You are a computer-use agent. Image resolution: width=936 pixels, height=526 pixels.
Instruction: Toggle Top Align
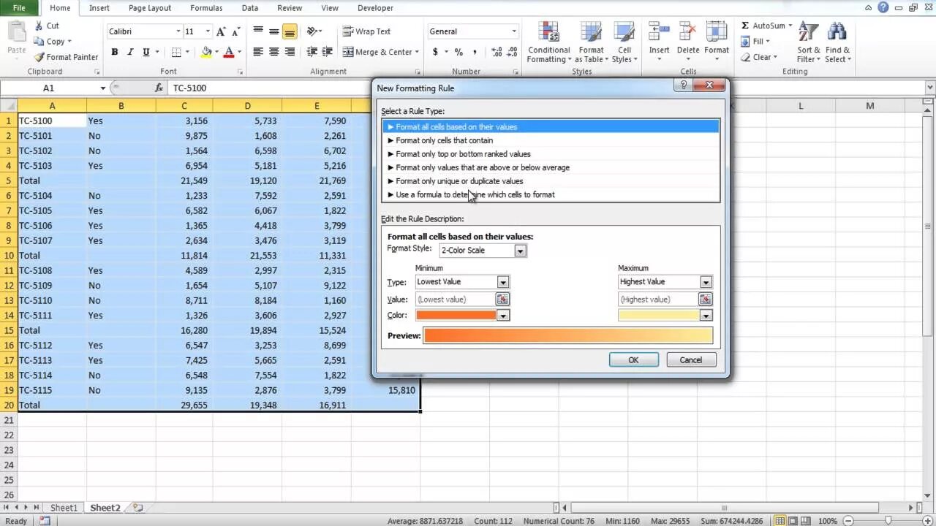click(x=258, y=31)
